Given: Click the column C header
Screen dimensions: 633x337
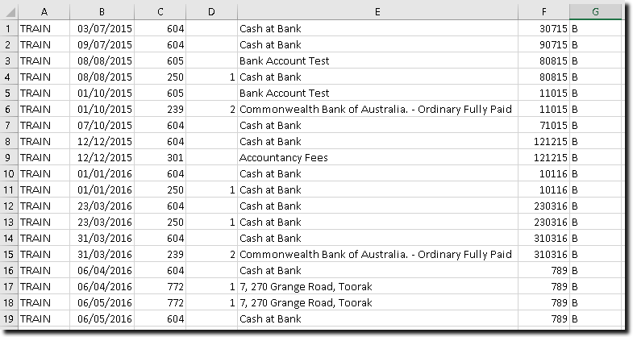Looking at the screenshot, I should point(160,11).
